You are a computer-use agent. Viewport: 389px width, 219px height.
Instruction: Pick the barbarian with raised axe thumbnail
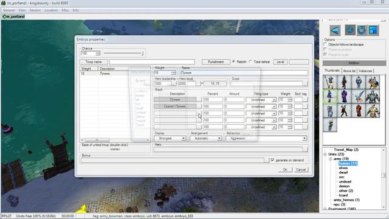click(x=344, y=111)
